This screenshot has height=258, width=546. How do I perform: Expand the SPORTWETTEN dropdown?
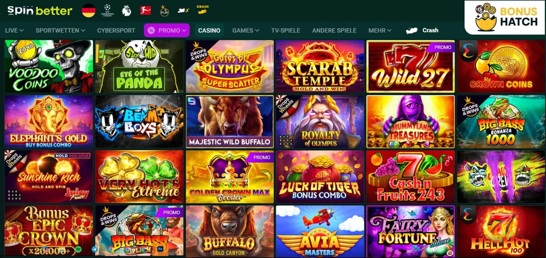(60, 31)
